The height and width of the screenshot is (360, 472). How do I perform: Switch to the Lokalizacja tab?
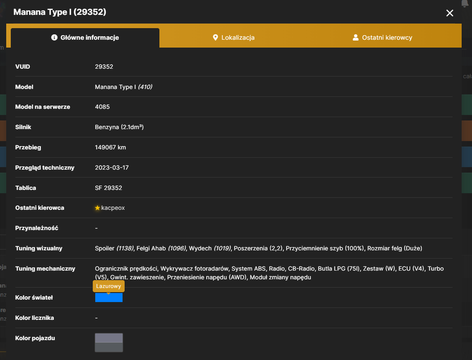tap(234, 37)
